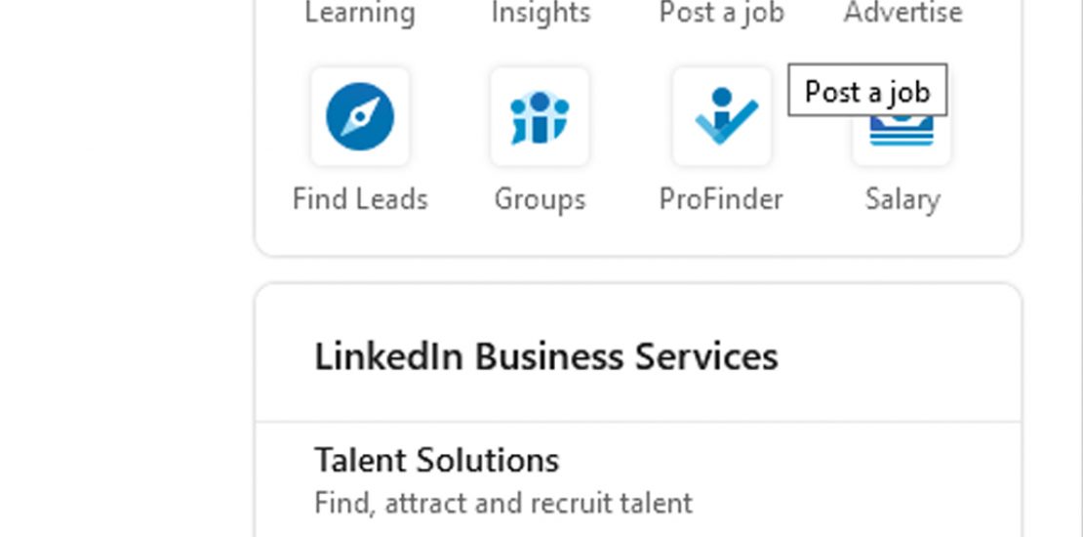The width and height of the screenshot is (1083, 537).
Task: Click 'Find, attract and recruit talent' description
Action: pos(502,503)
